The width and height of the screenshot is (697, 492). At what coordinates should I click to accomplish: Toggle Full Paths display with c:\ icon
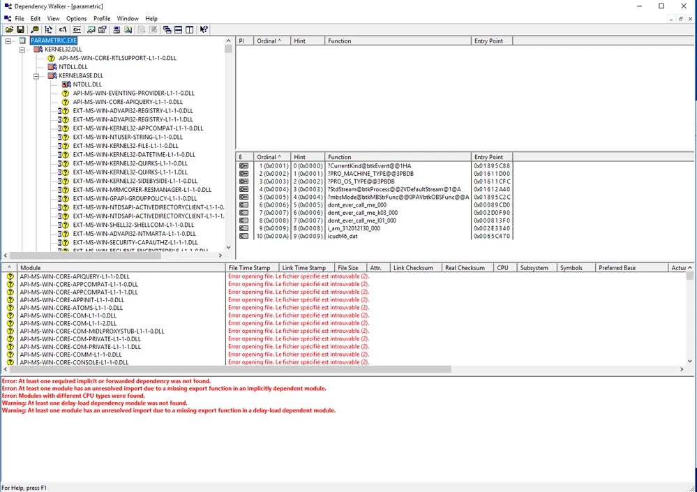(x=63, y=29)
